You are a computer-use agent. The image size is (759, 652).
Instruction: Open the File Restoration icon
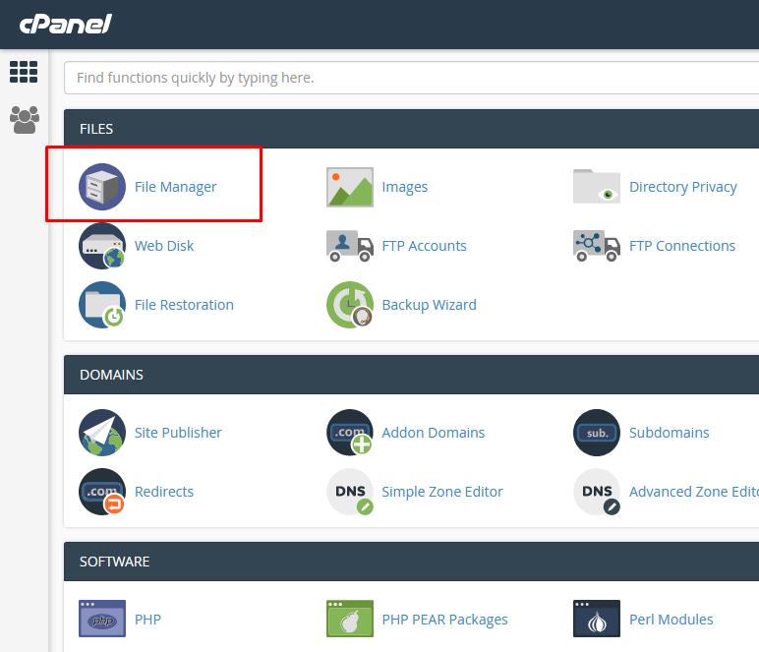pyautogui.click(x=102, y=305)
